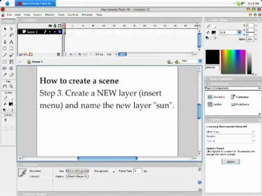Click the Edit Symbols icon
This screenshot has width=262, height=196.
[177, 62]
